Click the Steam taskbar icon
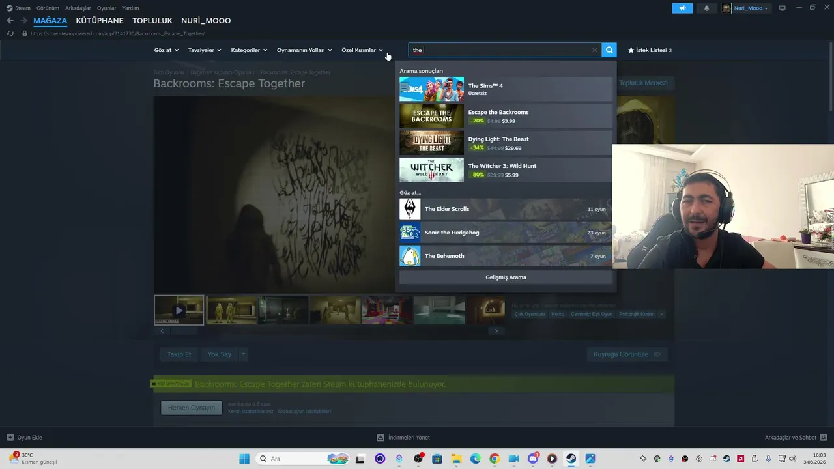The width and height of the screenshot is (834, 469). pos(571,459)
